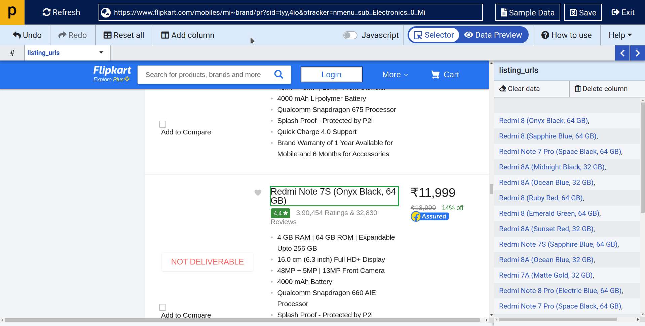Exit the scraper editor
This screenshot has height=326, width=645.
tap(623, 12)
